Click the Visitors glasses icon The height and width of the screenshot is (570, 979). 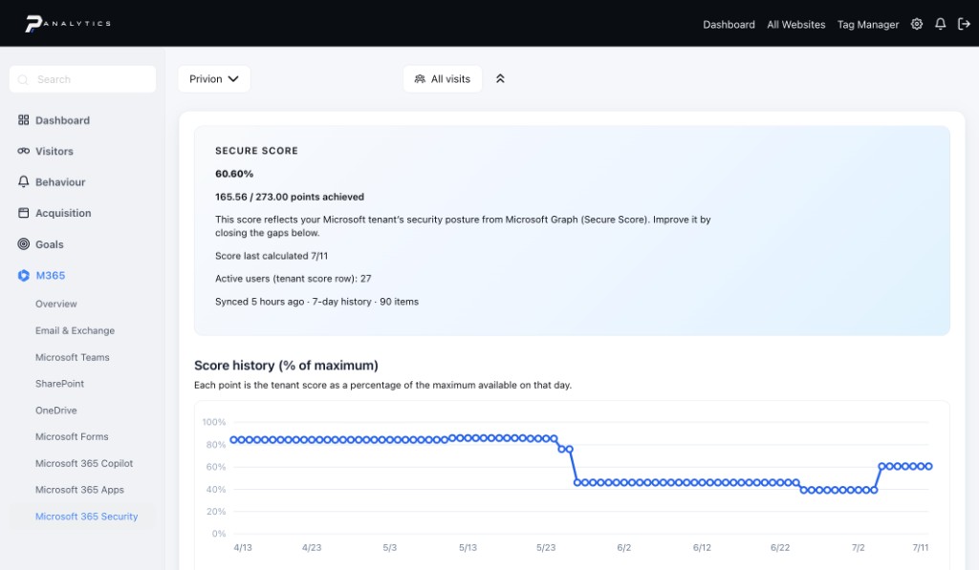point(23,151)
